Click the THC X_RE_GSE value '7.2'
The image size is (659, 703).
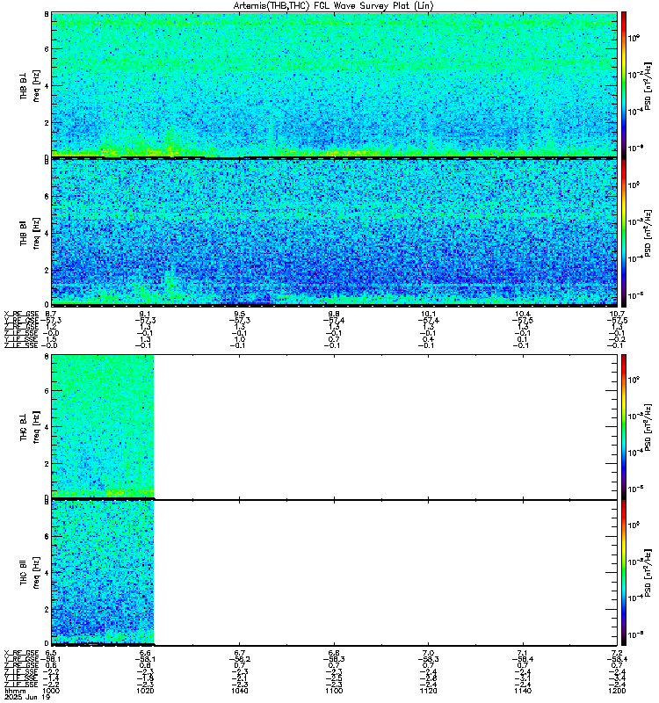[617, 653]
